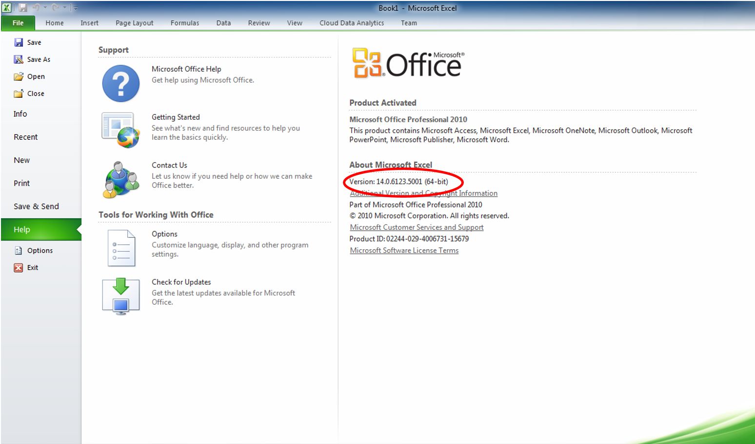Open the Options document icon under Tools
The image size is (755, 444).
pyautogui.click(x=120, y=248)
